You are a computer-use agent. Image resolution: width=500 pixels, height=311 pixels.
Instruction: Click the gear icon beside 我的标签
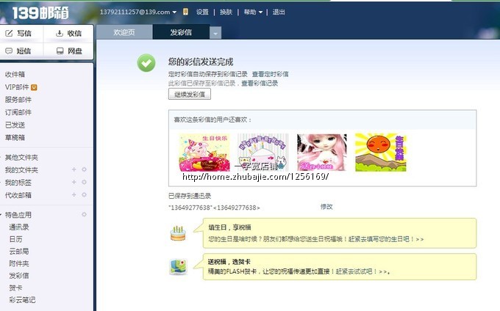84,182
